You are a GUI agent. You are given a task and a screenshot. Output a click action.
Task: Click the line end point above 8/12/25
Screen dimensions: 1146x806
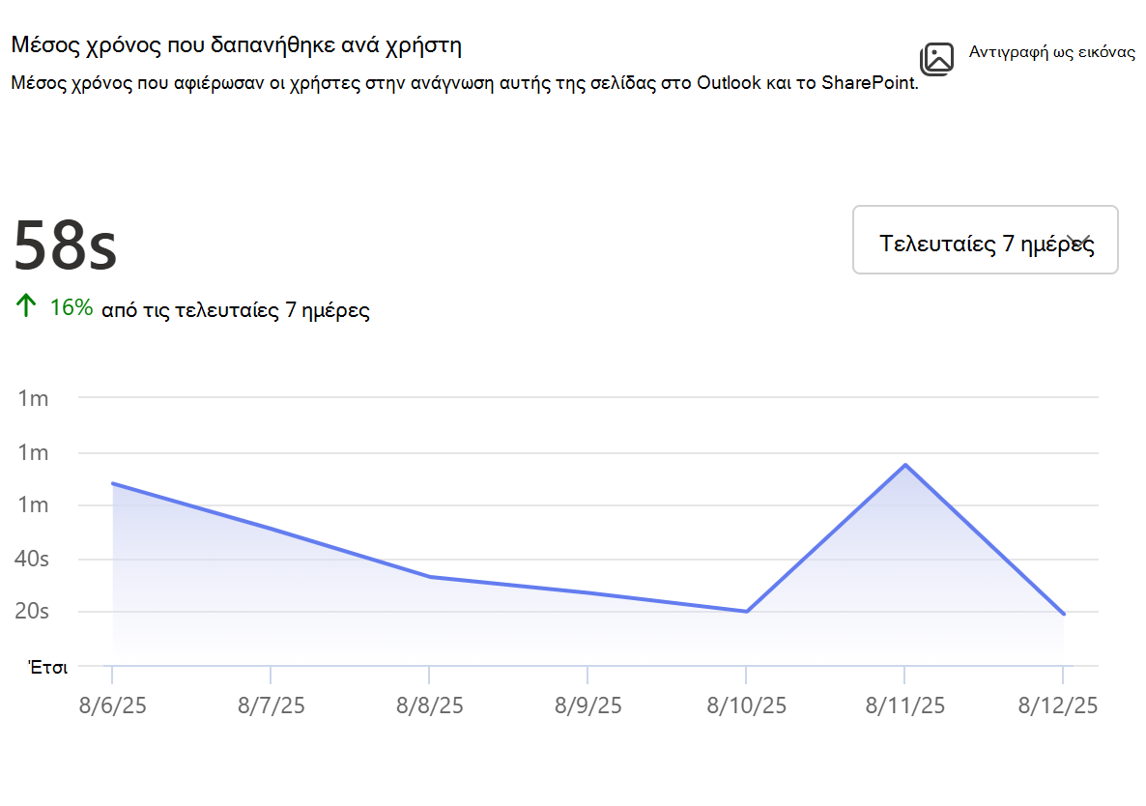pyautogui.click(x=1064, y=614)
